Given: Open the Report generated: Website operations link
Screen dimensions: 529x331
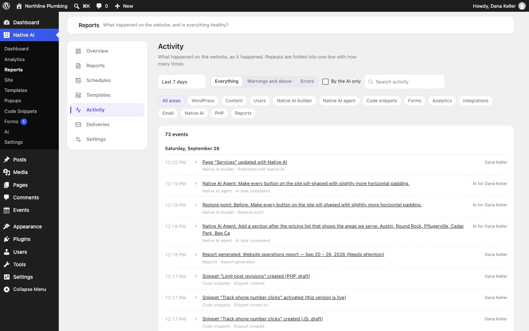Looking at the screenshot, I should click(293, 255).
